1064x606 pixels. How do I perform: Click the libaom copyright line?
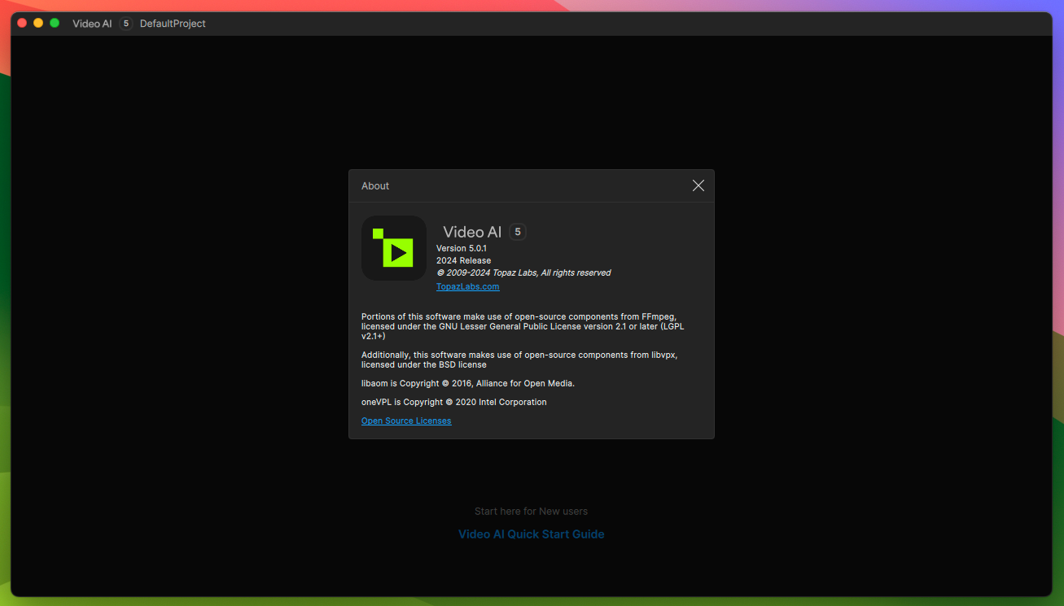468,383
